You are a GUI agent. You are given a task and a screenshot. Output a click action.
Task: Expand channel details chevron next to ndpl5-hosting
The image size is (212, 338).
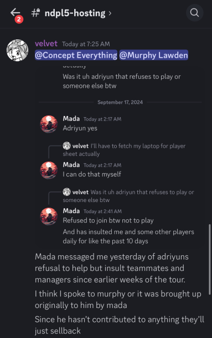click(110, 13)
